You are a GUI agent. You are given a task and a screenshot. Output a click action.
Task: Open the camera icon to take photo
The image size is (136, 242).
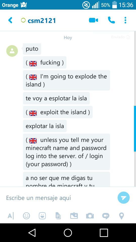coord(90,216)
